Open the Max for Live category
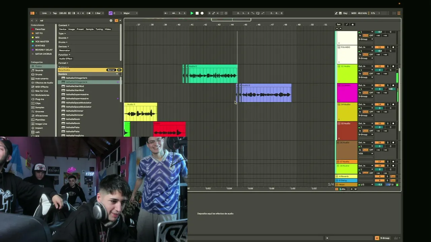 (41, 91)
